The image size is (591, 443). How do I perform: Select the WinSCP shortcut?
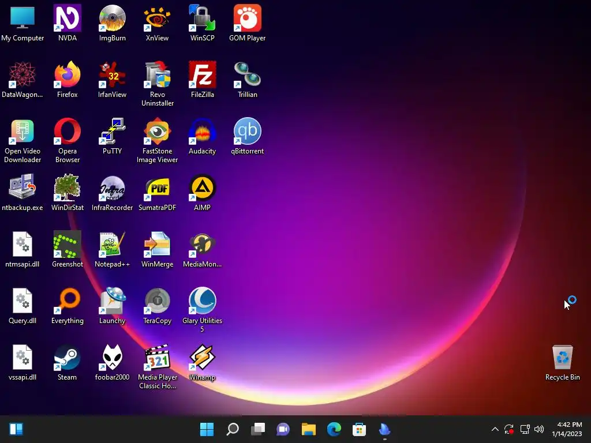[202, 18]
